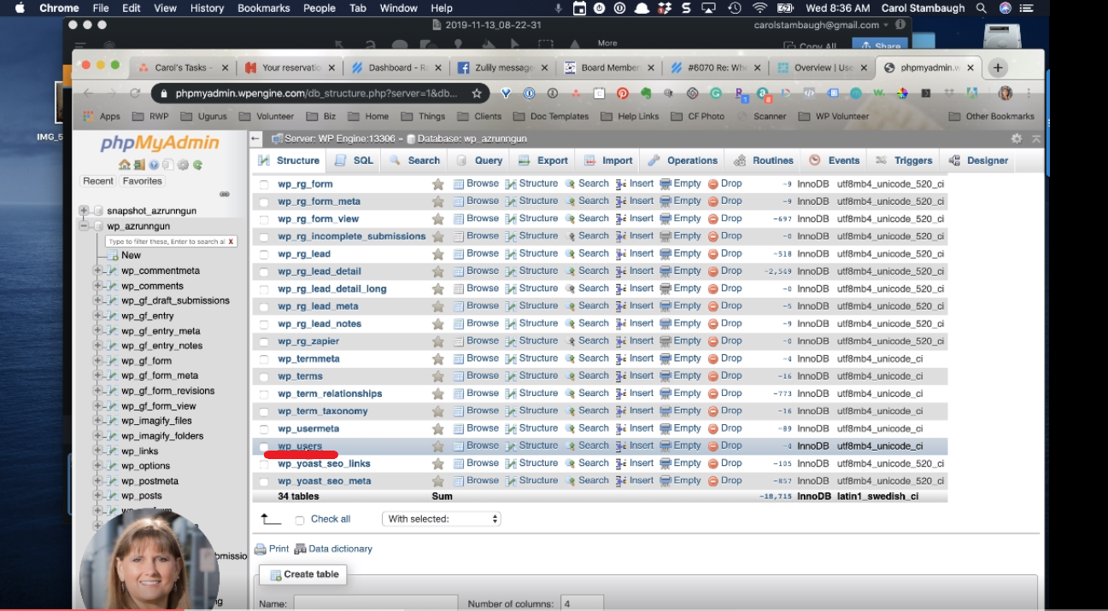Click the Favorites button in sidebar

click(x=142, y=181)
